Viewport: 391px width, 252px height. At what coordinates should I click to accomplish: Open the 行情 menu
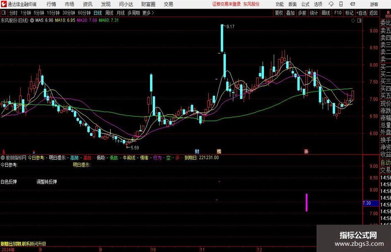coord(51,4)
